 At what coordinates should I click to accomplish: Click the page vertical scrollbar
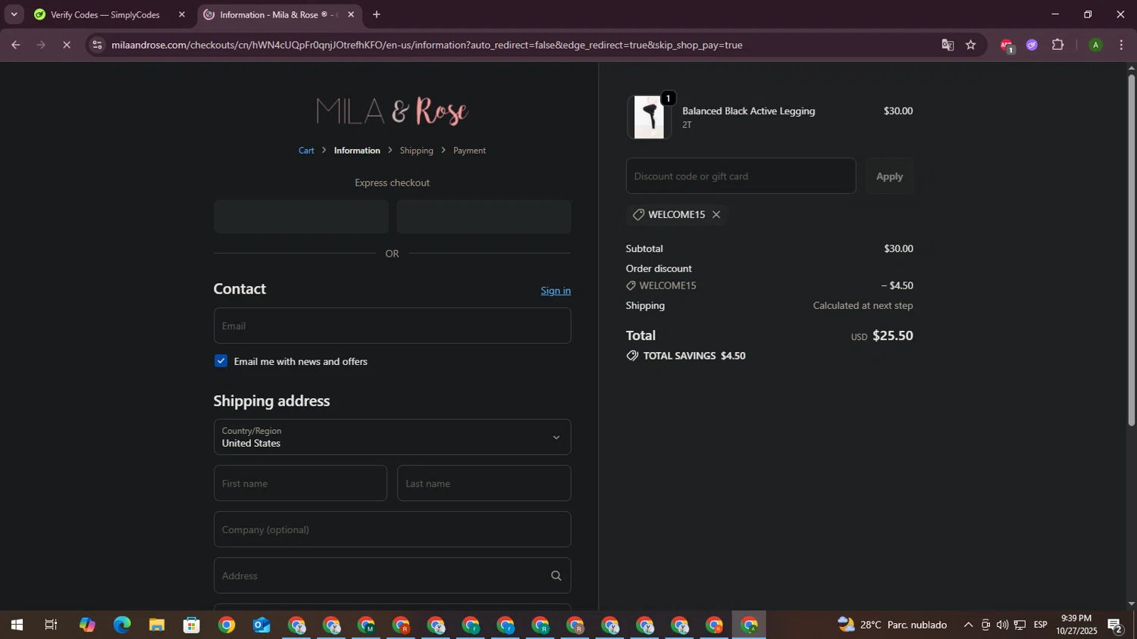[1131, 250]
